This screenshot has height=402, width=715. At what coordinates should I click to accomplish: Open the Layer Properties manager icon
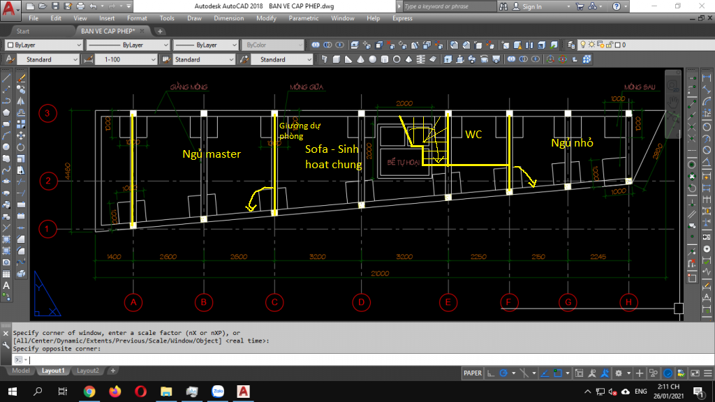point(571,45)
